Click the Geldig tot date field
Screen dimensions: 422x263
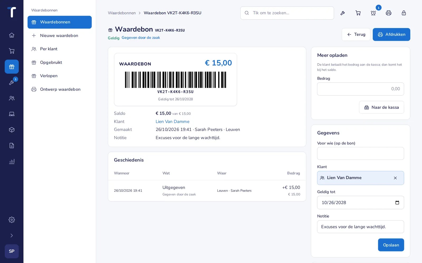point(361,203)
